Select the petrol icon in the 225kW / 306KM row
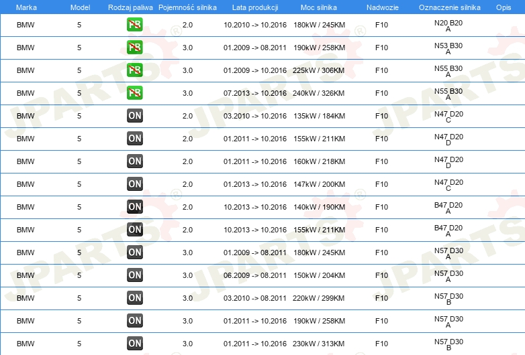This screenshot has height=355, width=525. pos(134,70)
